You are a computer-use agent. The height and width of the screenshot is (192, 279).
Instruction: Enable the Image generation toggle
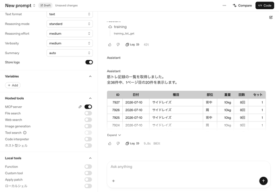(88, 126)
